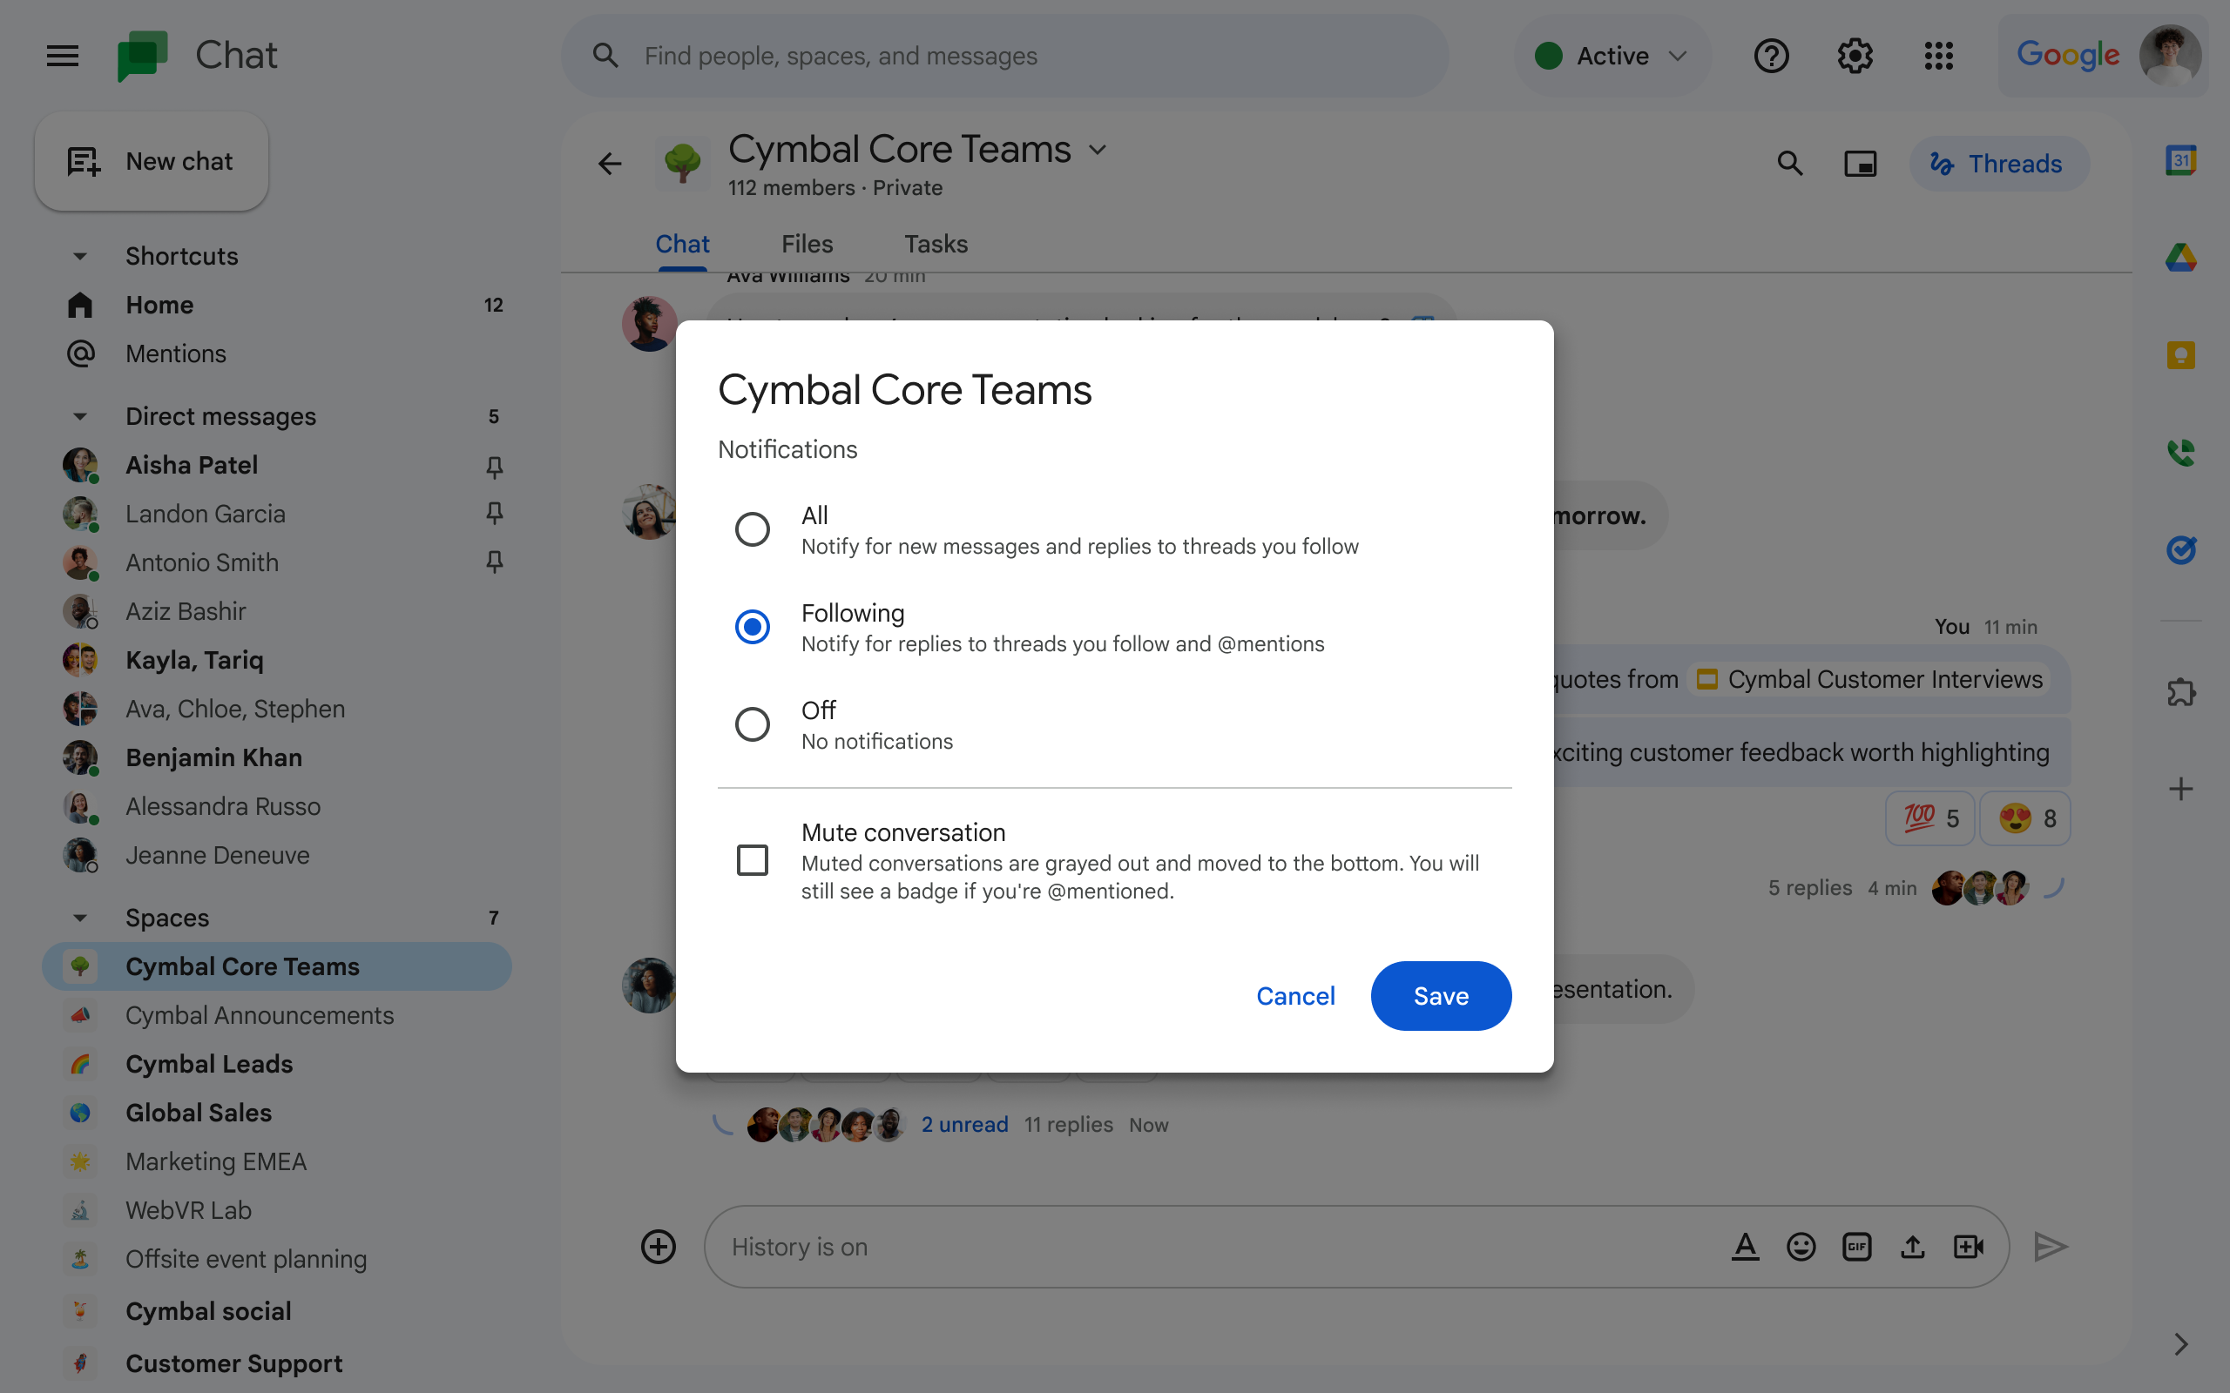
Task: Enable Mute conversation checkbox
Action: point(752,860)
